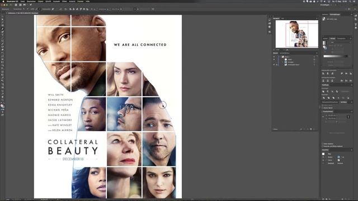Click the Kontur color swatch in Appearance

339,157
